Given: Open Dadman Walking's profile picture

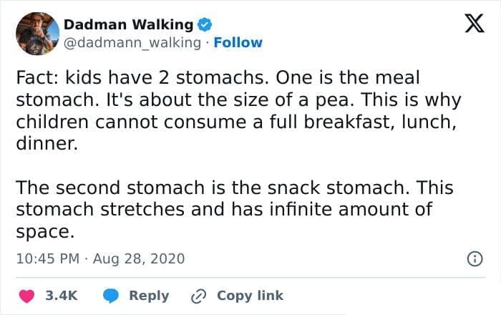Looking at the screenshot, I should click(x=37, y=34).
